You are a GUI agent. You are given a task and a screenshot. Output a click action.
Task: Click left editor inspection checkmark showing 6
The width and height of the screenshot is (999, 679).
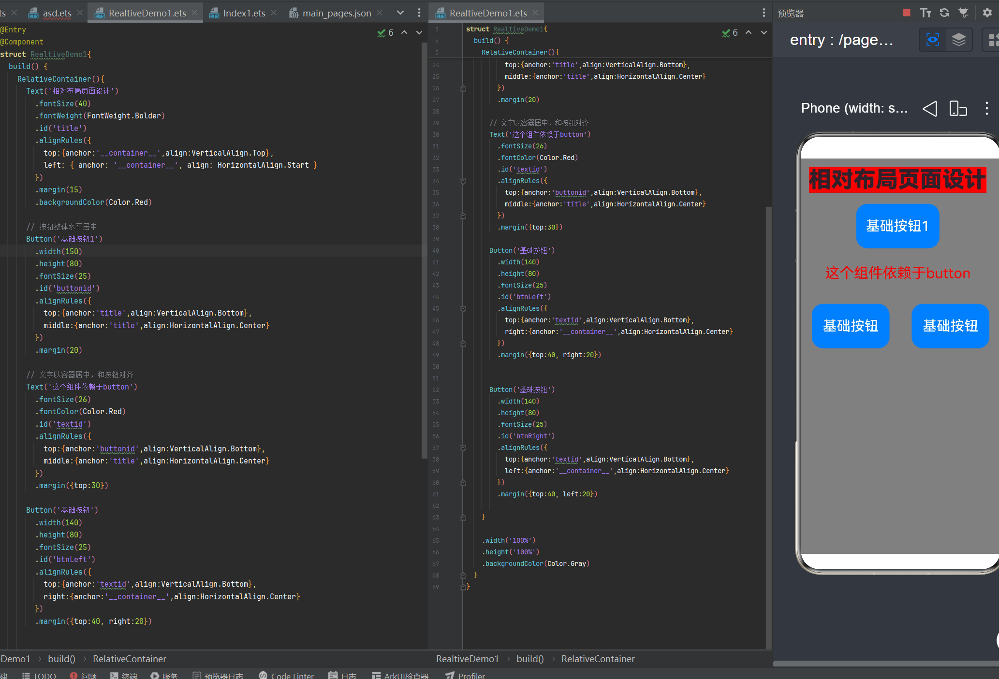(385, 32)
